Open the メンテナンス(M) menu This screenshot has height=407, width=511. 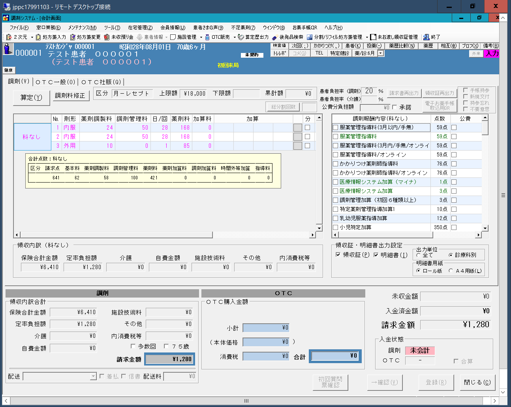click(x=82, y=28)
